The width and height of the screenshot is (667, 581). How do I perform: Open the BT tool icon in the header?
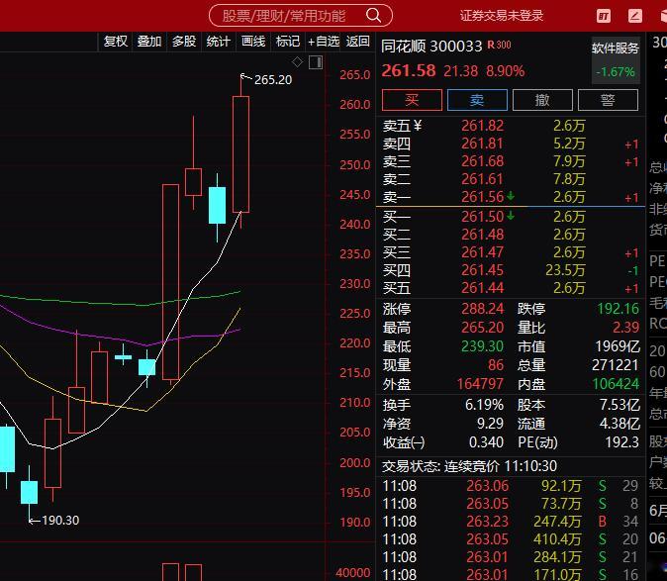click(x=604, y=16)
